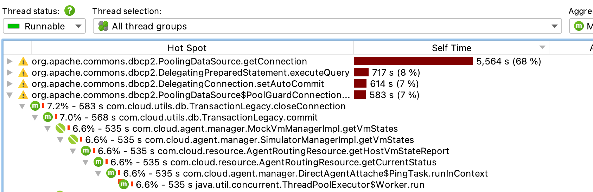This screenshot has height=192, width=593.
Task: Click the Hot Spot column header
Action: tap(187, 48)
